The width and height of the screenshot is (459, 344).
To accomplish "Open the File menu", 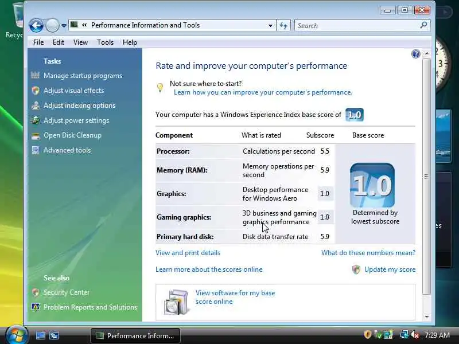I will pos(38,42).
